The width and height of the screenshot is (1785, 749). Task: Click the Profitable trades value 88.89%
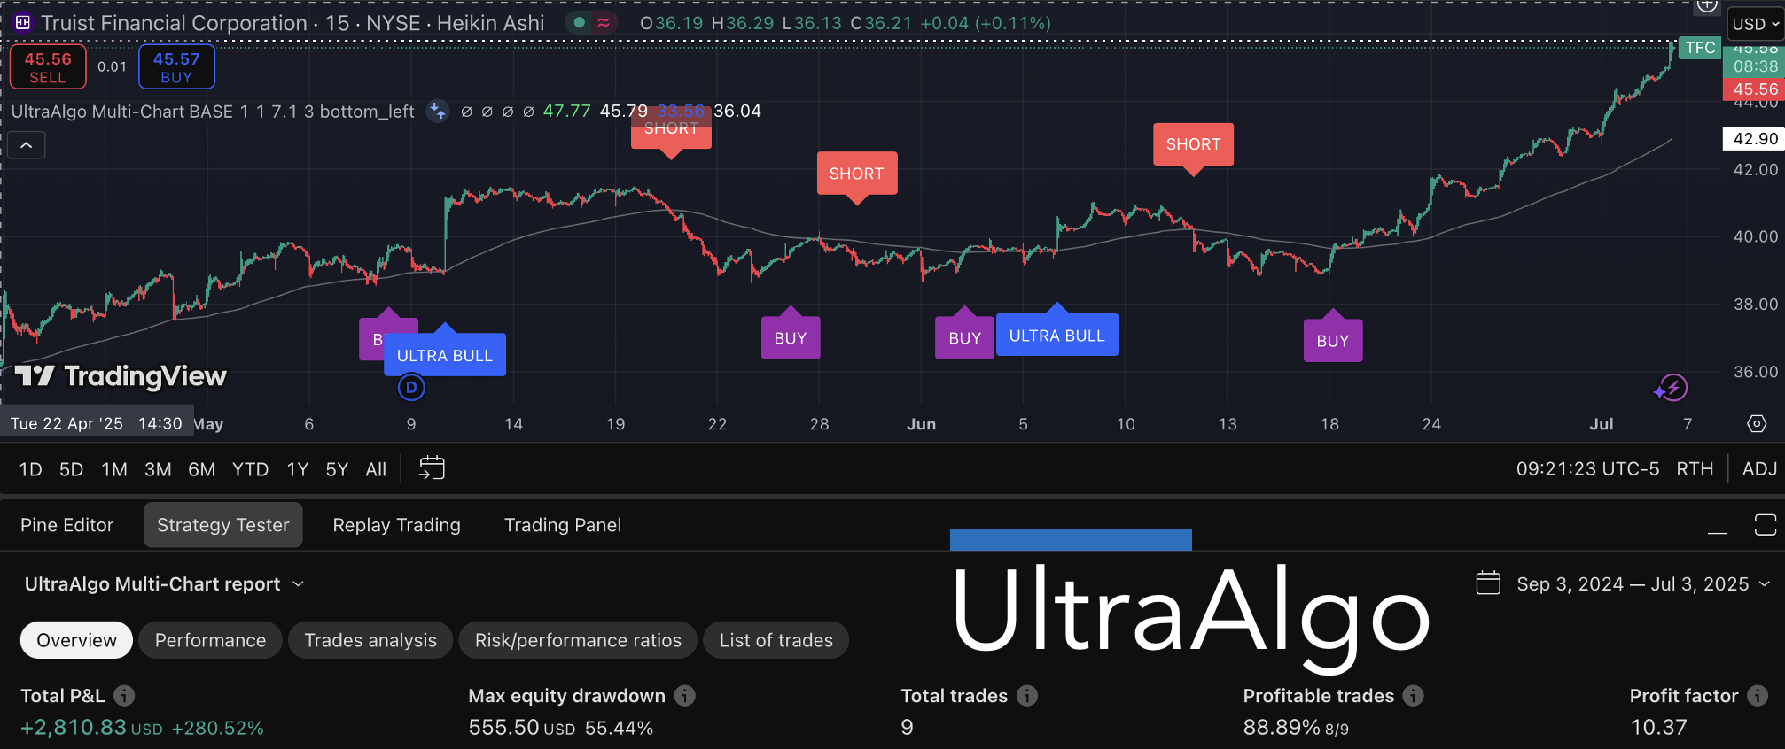pos(1282,727)
